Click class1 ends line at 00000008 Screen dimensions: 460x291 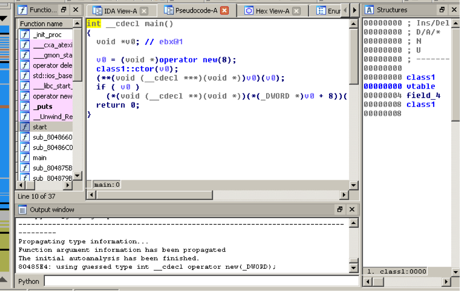(421, 104)
